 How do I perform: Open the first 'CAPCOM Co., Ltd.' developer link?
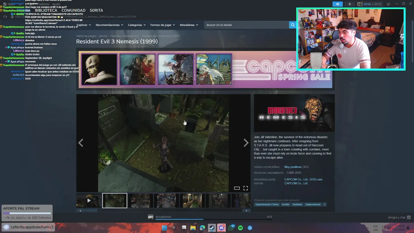tap(296, 179)
